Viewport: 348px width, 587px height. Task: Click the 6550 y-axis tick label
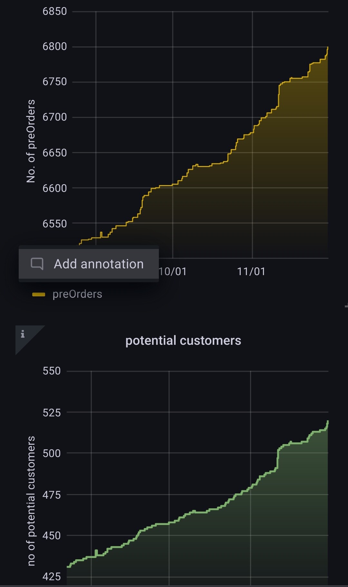point(55,224)
